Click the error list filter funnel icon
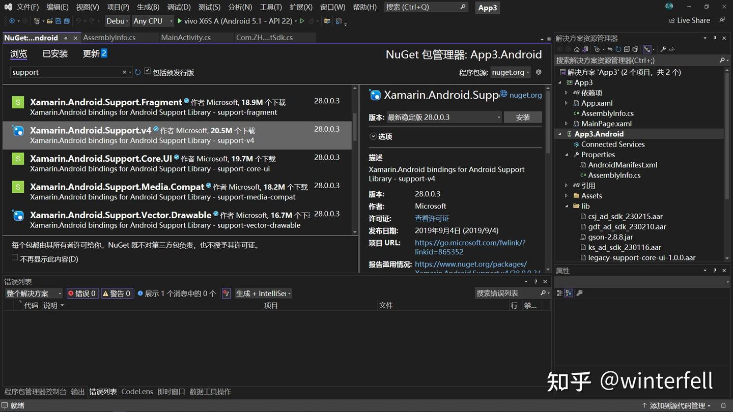Screen dimensions: 733x412 (x=226, y=293)
